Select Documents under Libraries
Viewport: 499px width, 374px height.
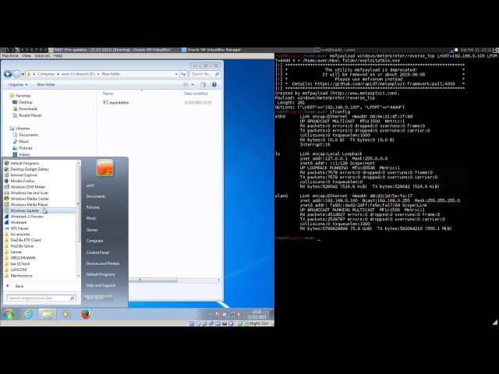coord(28,135)
